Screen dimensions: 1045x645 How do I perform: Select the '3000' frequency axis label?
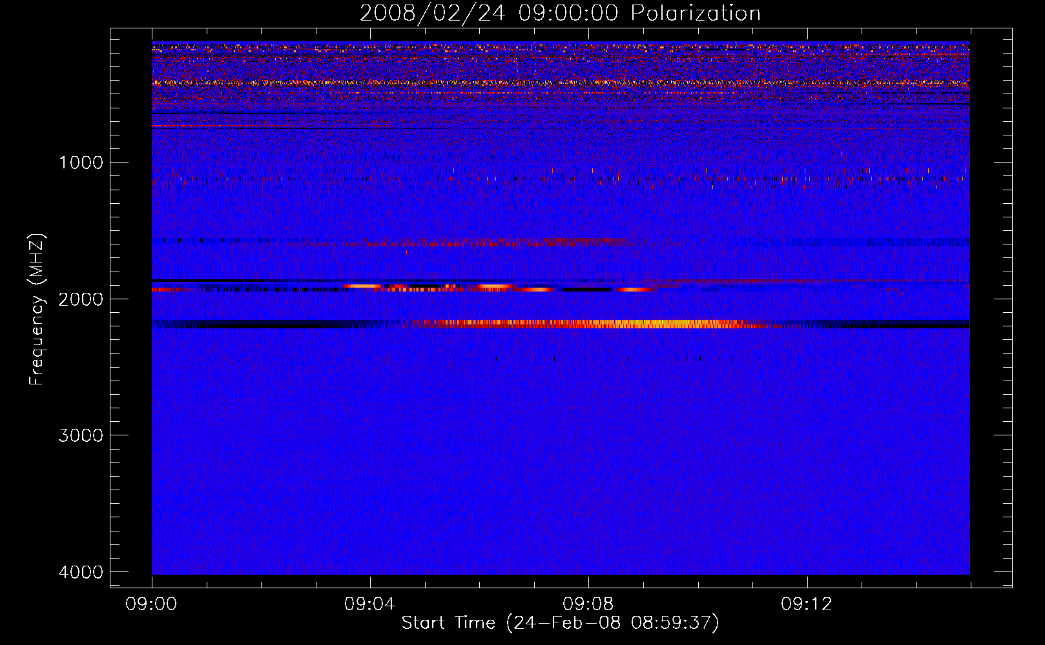[81, 435]
